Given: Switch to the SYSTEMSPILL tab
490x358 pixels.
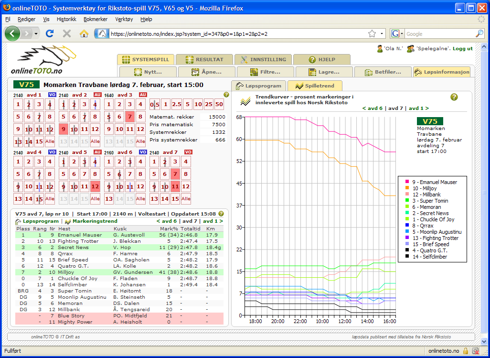Looking at the screenshot, I should pyautogui.click(x=146, y=59).
